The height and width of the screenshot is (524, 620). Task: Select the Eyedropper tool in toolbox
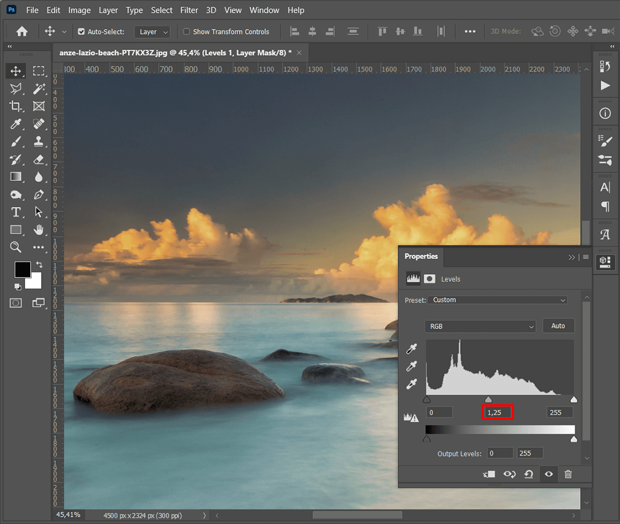[16, 124]
